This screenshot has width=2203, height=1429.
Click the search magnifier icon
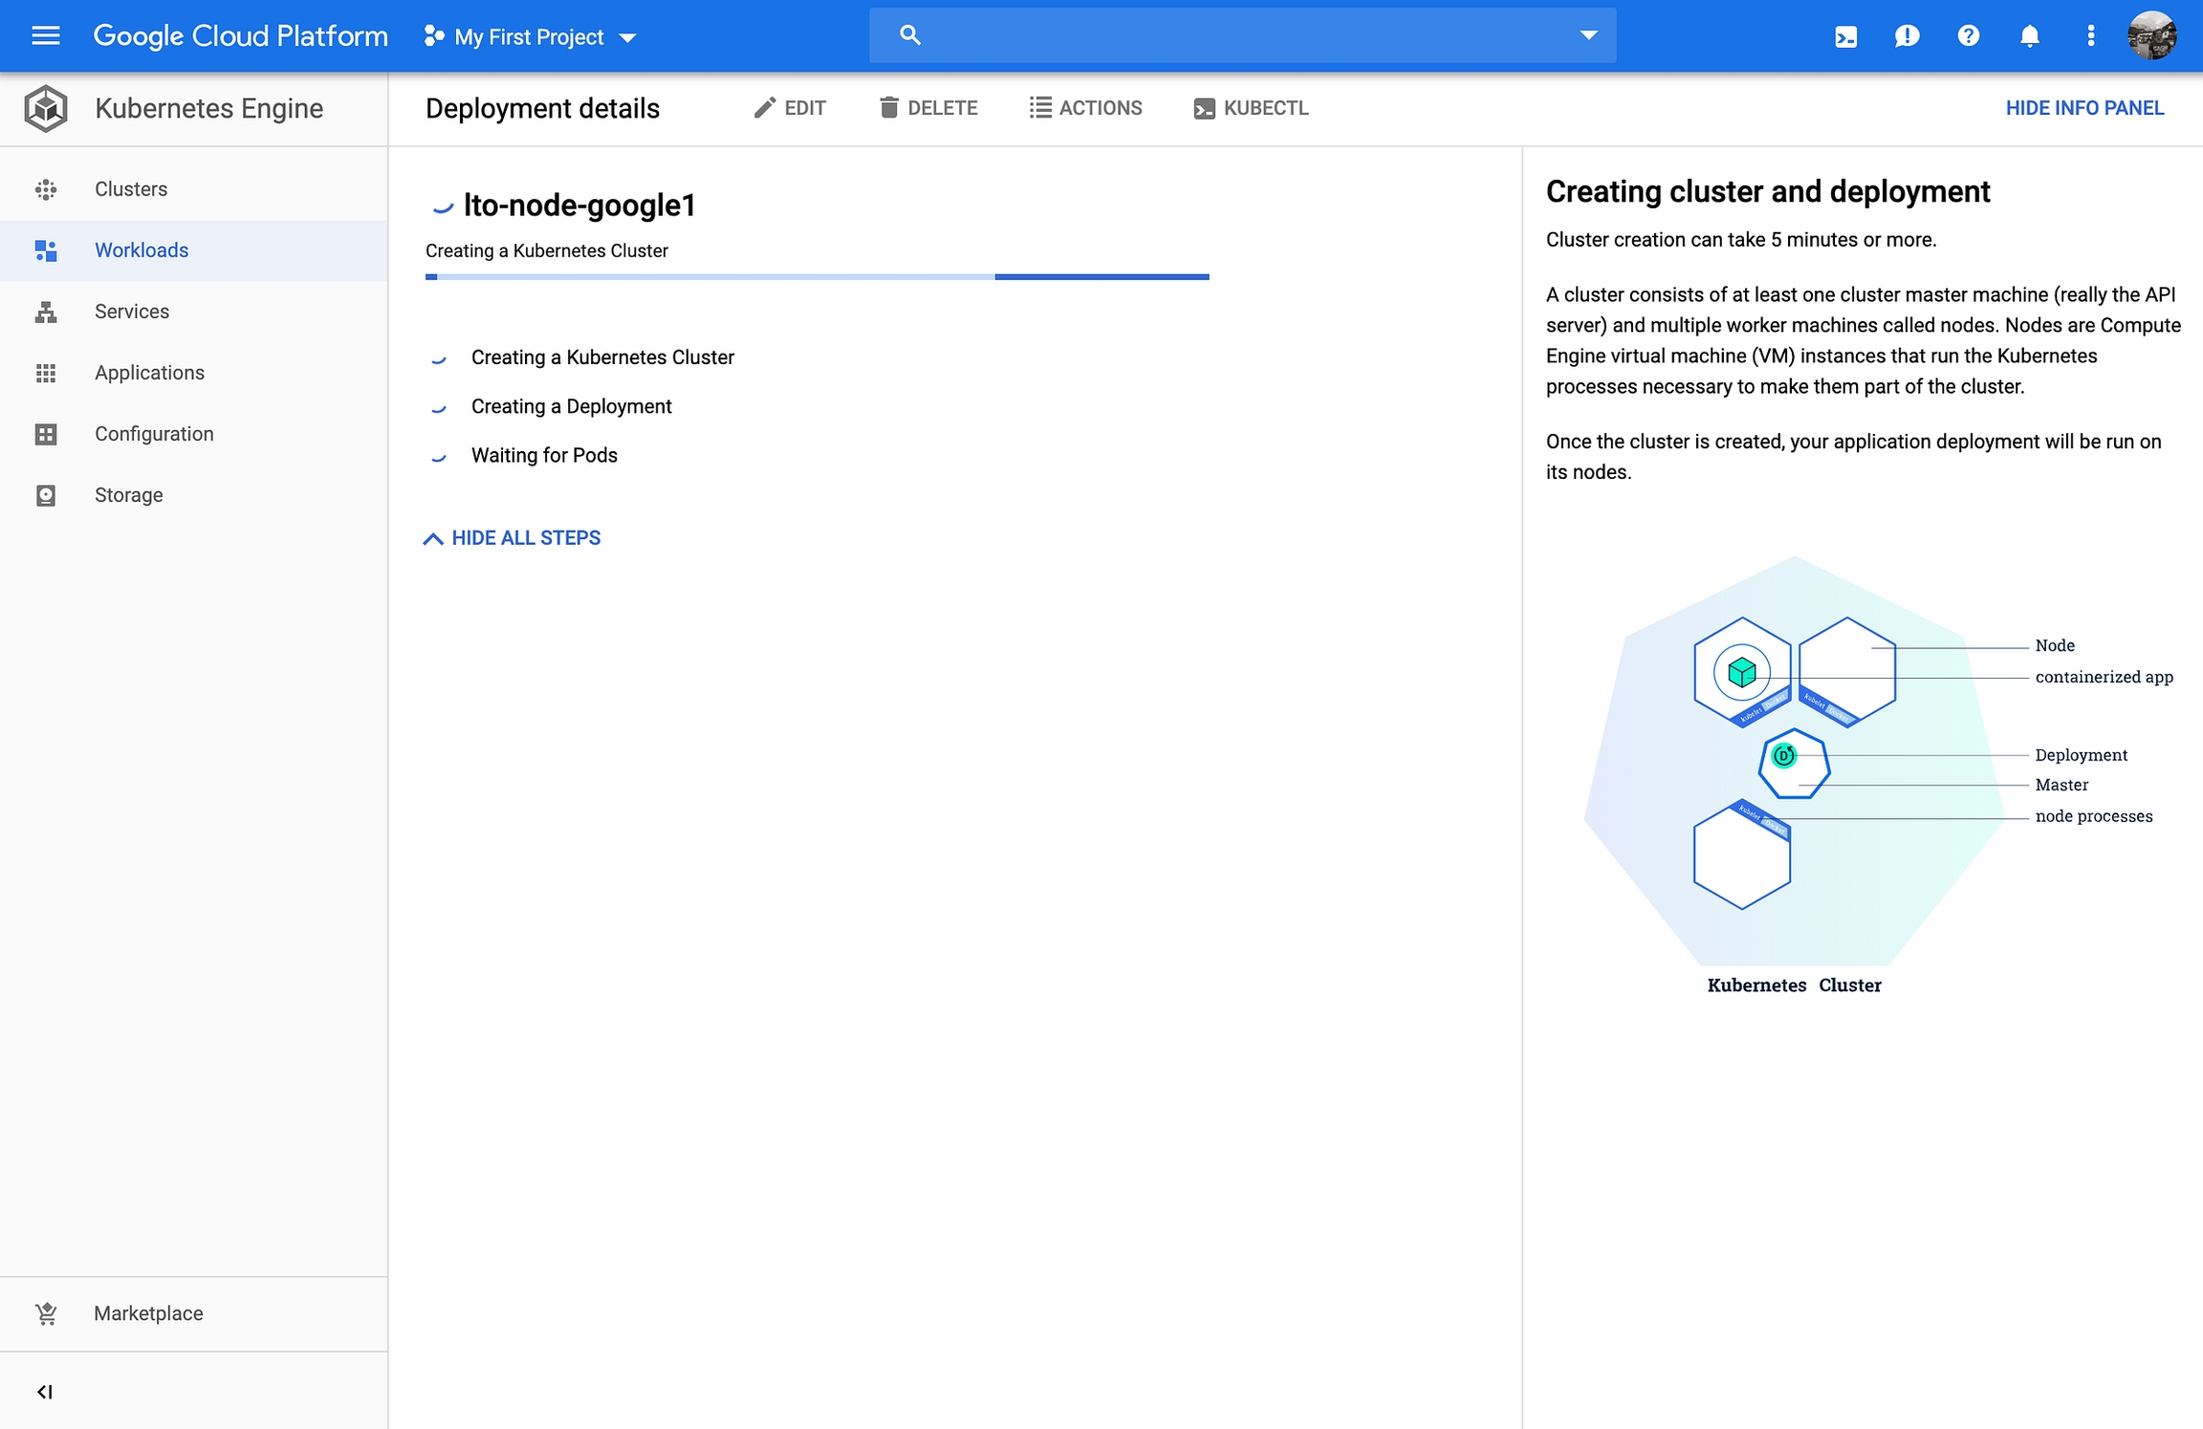(x=909, y=35)
